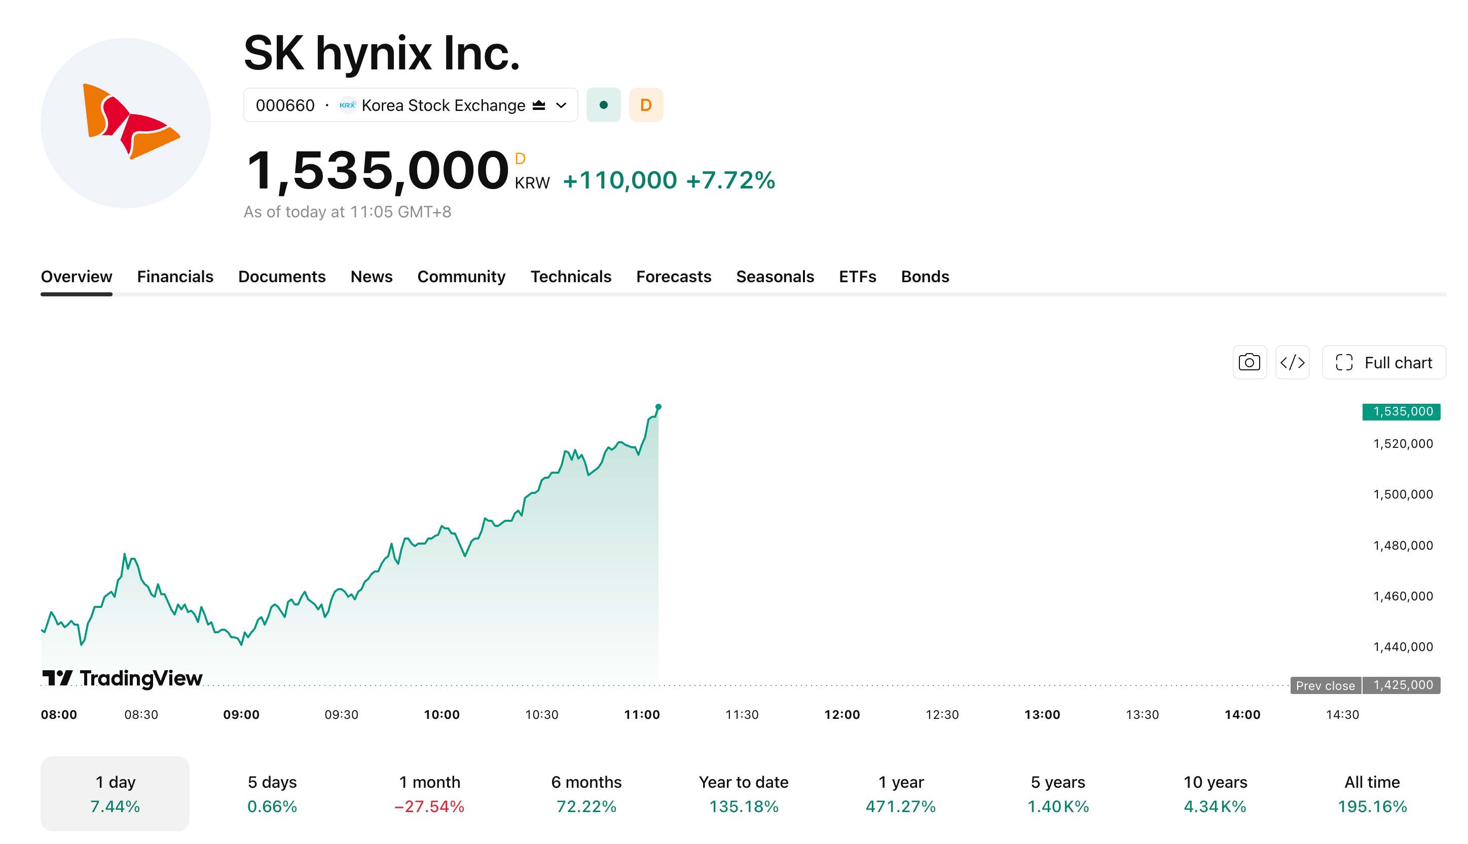The height and width of the screenshot is (844, 1468).
Task: Select the 10 years time range
Action: point(1215,793)
